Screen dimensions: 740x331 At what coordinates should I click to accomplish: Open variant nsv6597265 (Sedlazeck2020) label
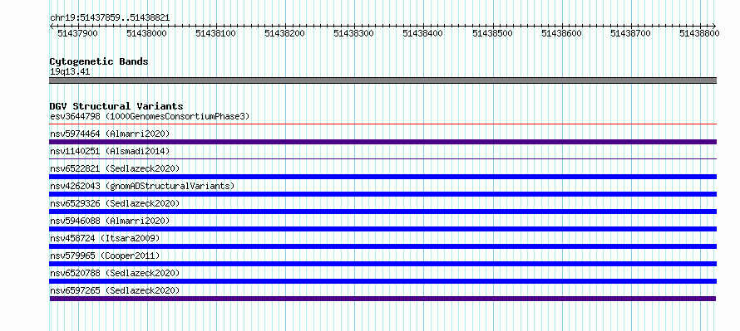point(115,290)
